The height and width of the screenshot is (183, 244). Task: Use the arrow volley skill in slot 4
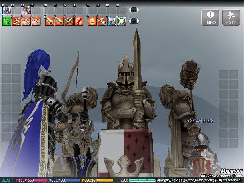(x=36, y=21)
